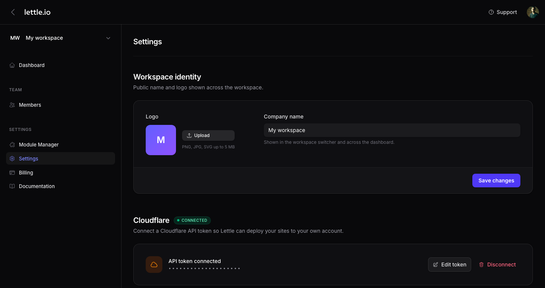Click the TEAM section label
The image size is (545, 288).
tap(16, 90)
